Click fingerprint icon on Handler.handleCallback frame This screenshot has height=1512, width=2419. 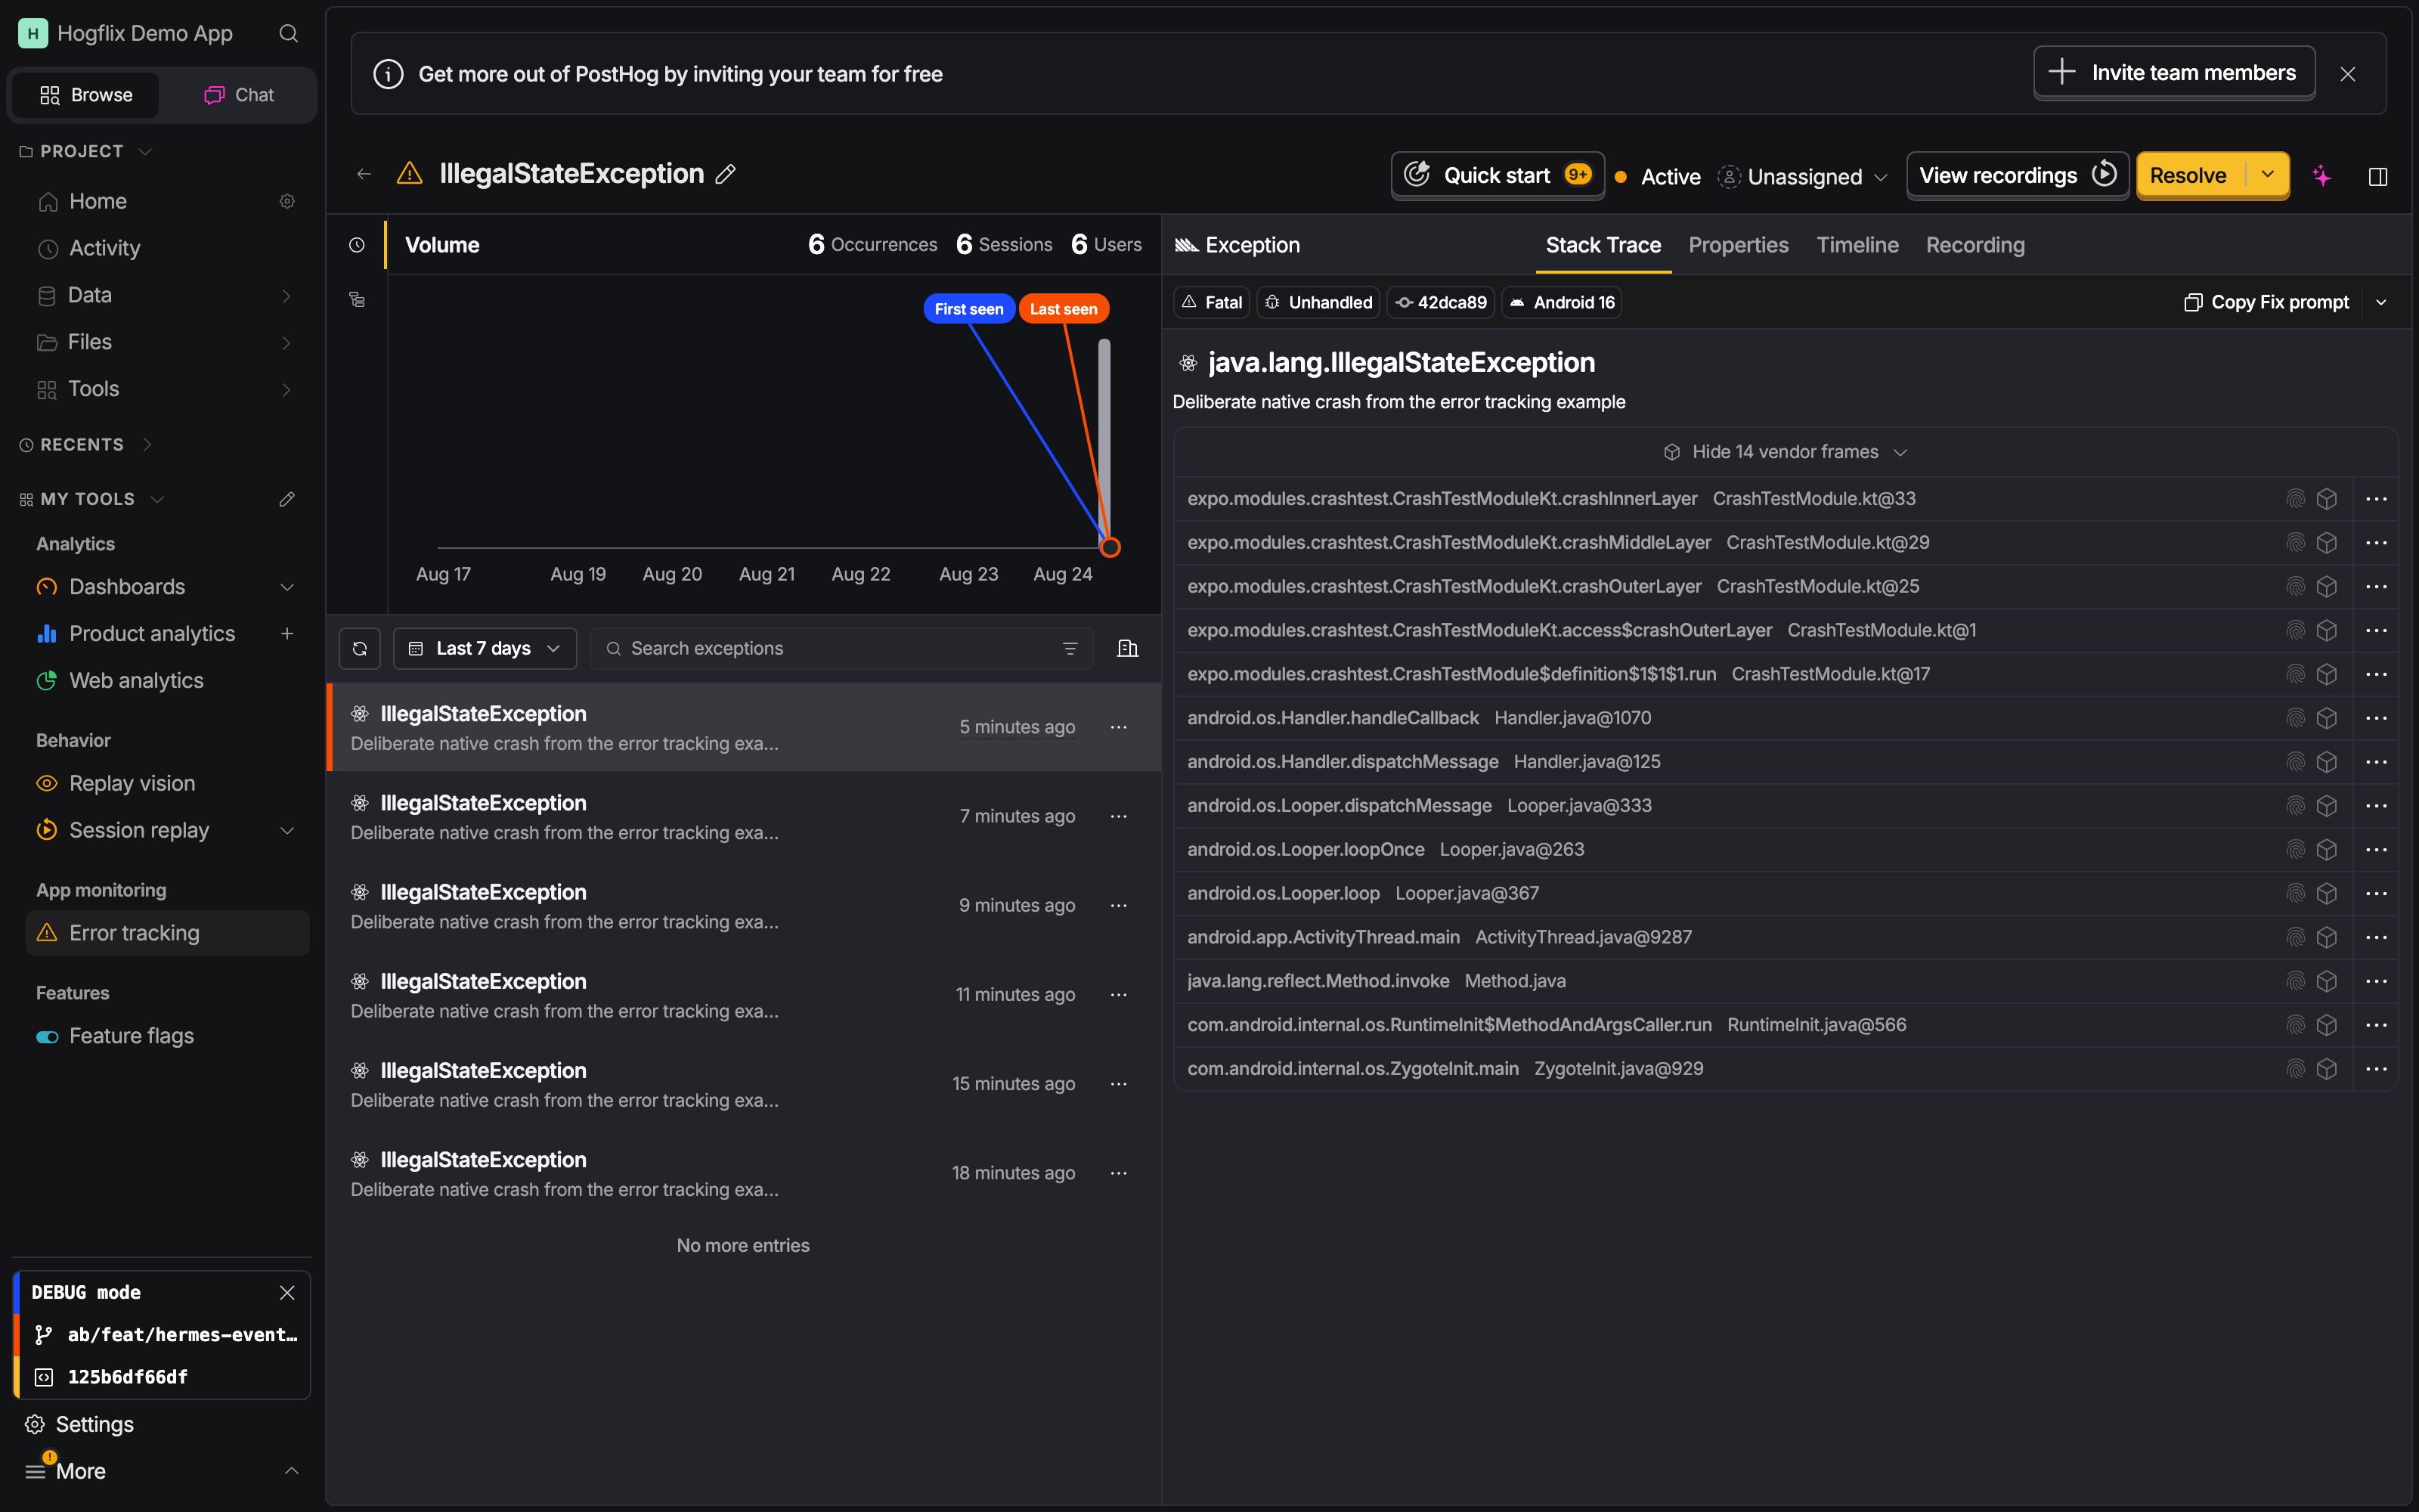(x=2295, y=718)
